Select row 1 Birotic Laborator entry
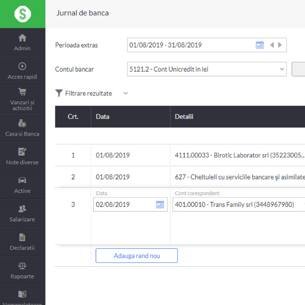305x305 pixels. coord(235,155)
